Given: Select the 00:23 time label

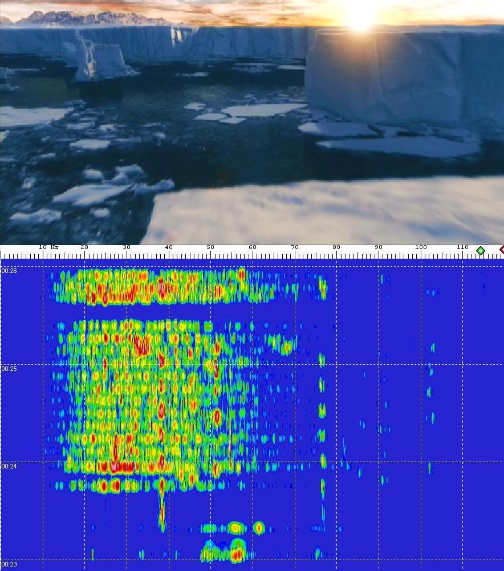Looking at the screenshot, I should 9,565.
